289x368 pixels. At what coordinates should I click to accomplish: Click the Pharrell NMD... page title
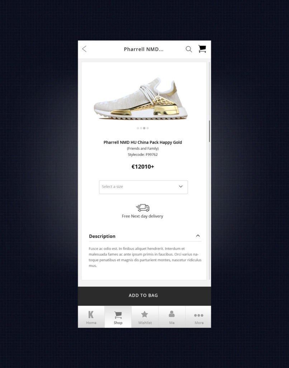click(143, 49)
